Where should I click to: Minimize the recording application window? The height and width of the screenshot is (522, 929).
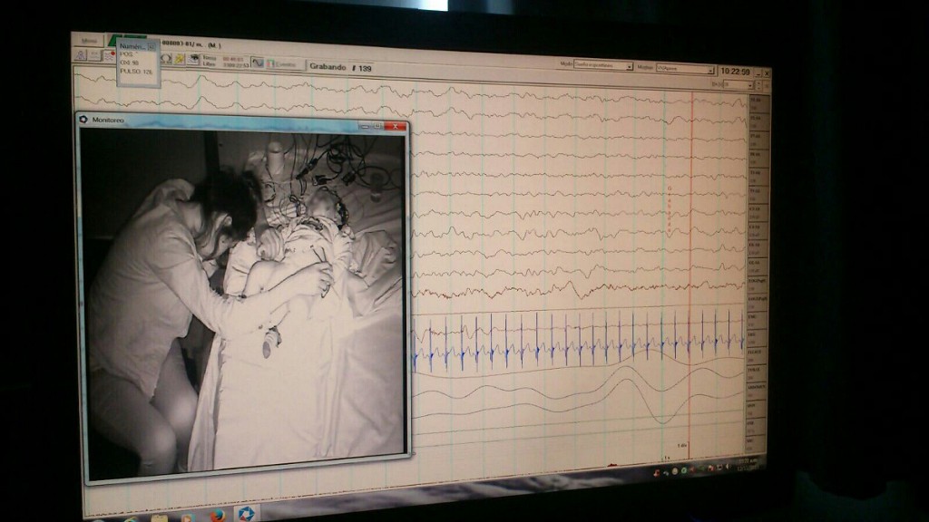tap(758, 72)
